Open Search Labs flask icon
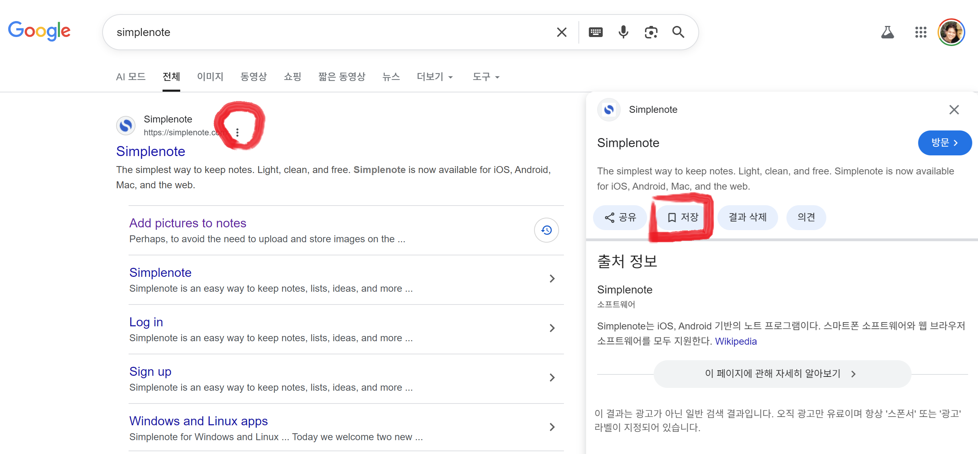Image resolution: width=978 pixels, height=454 pixels. point(887,32)
